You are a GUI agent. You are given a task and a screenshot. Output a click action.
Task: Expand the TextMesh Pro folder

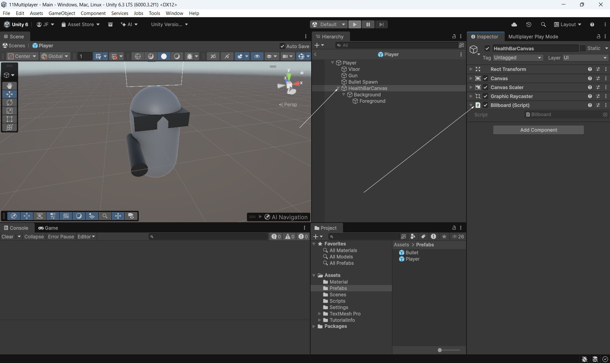(x=319, y=314)
